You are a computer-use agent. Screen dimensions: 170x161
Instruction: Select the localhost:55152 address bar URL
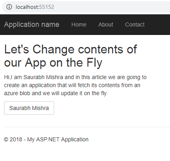click(35, 7)
